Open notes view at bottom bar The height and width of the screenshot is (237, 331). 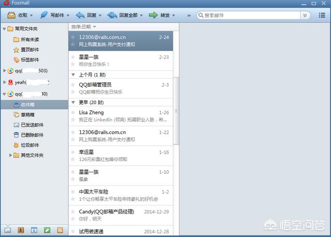pyautogui.click(x=47, y=230)
